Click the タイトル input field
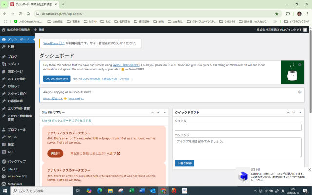This screenshot has width=312, height=195. (x=238, y=127)
